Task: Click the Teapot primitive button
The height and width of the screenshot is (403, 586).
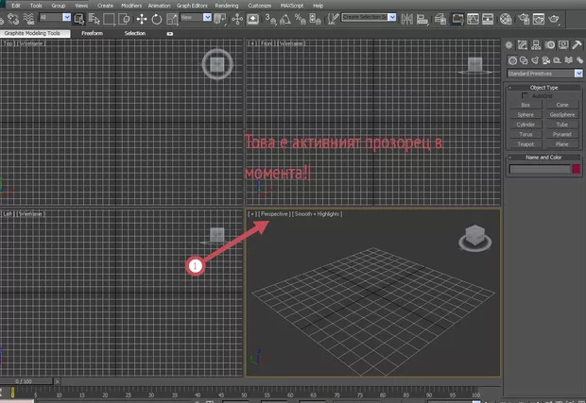Action: click(x=526, y=143)
